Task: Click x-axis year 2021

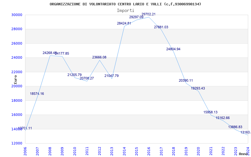Action: [x=211, y=151]
